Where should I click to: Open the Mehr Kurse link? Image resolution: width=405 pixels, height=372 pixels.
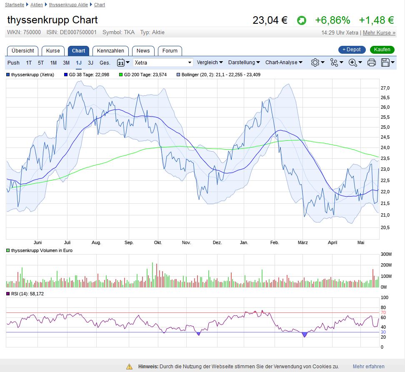coord(379,32)
